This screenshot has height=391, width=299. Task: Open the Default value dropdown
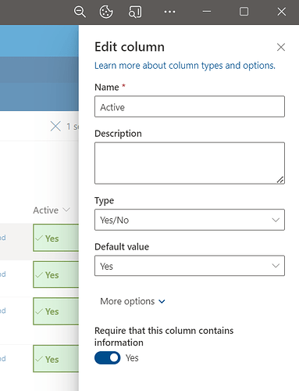(190, 266)
